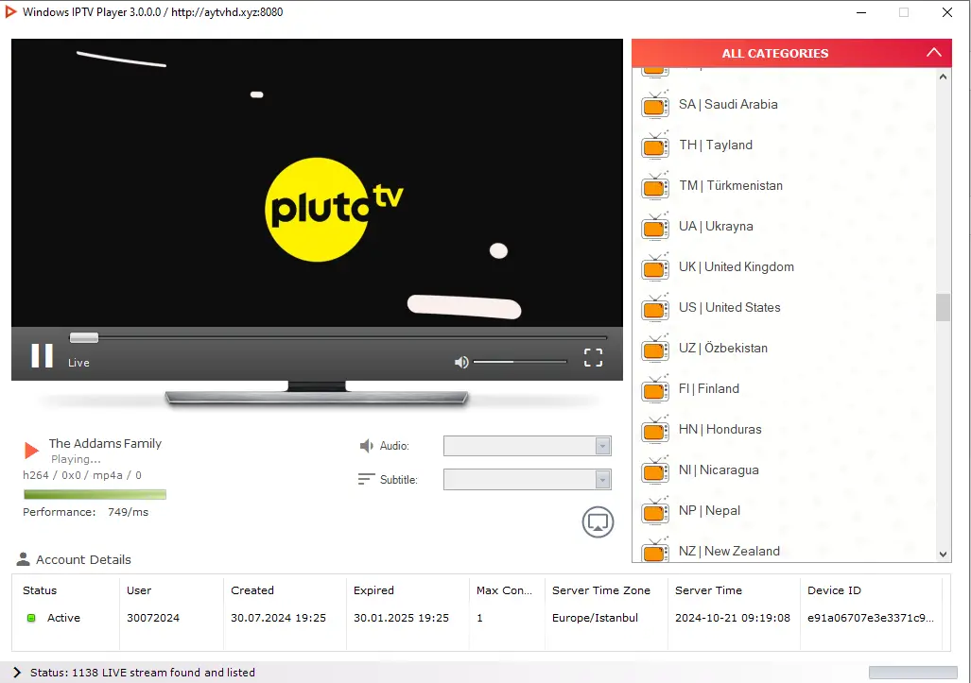Click the TV icon for New Zealand

pos(655,550)
